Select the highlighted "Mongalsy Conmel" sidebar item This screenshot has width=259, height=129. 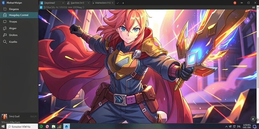point(19,15)
